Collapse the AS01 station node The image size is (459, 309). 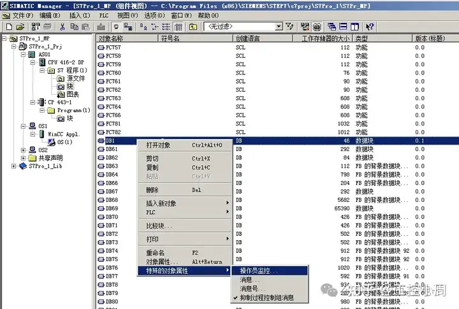tap(23, 54)
